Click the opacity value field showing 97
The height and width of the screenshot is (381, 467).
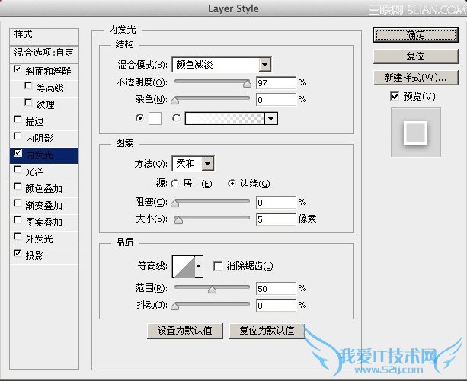[x=276, y=83]
